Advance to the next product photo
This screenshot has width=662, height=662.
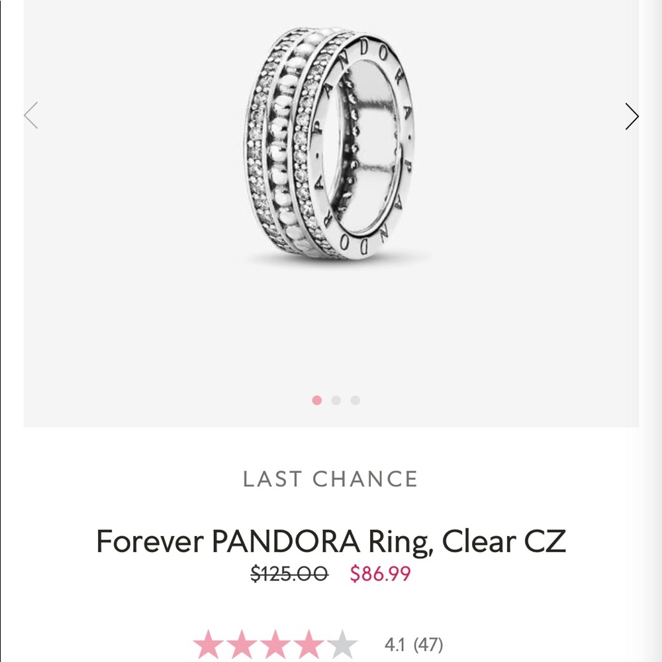pos(631,116)
